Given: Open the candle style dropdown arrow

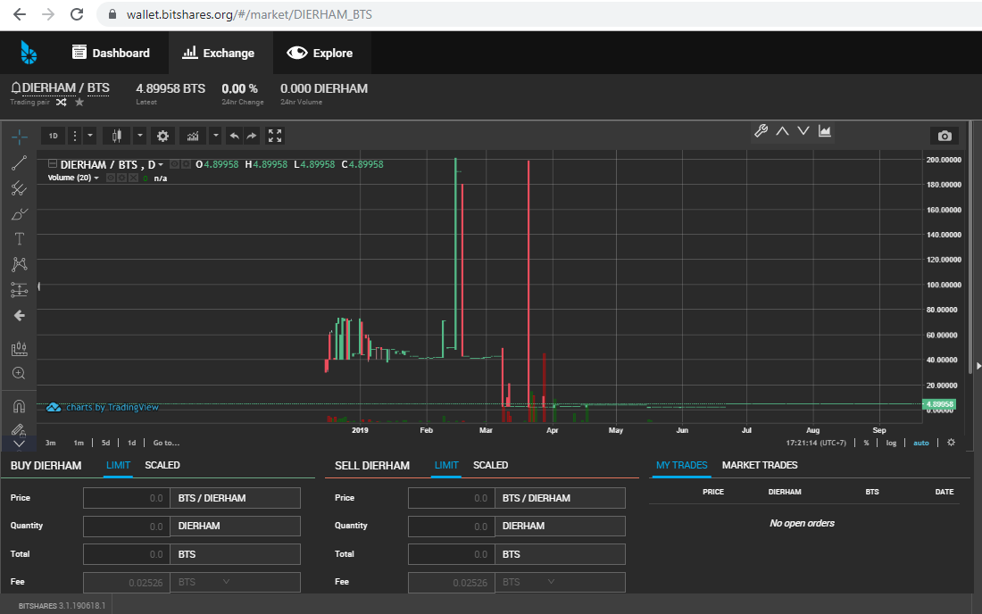Looking at the screenshot, I should click(140, 136).
